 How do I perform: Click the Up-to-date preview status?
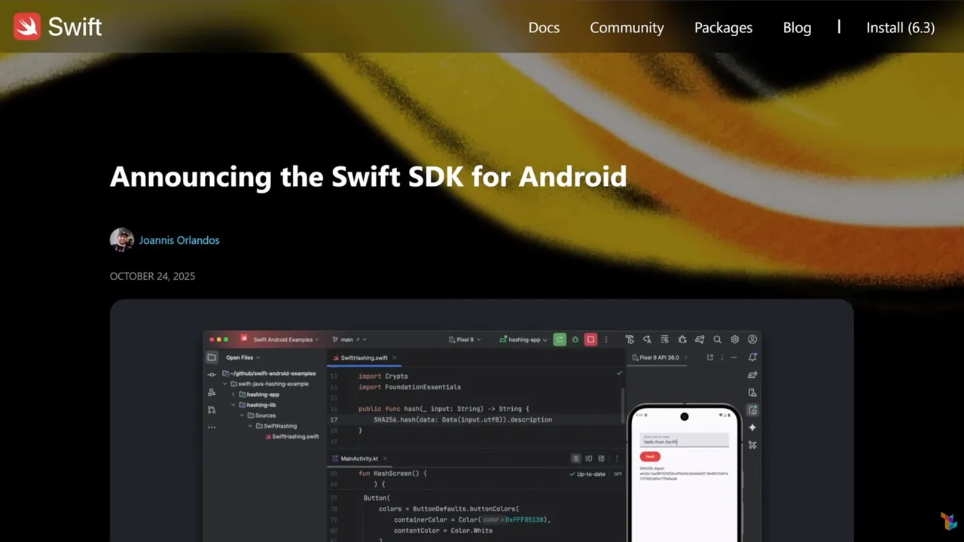coord(587,474)
